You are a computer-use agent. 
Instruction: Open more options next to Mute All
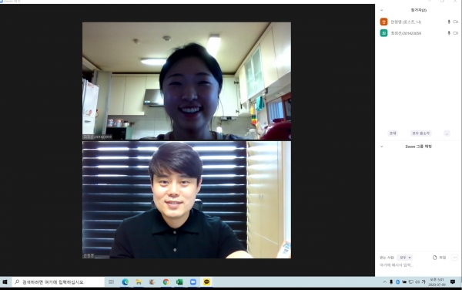[447, 133]
